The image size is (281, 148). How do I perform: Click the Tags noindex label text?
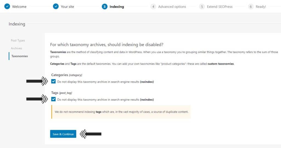[106, 100]
